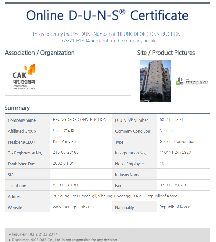The image size is (216, 242).
Task: Click the Affiliated Group label
Action: [x=22, y=131]
